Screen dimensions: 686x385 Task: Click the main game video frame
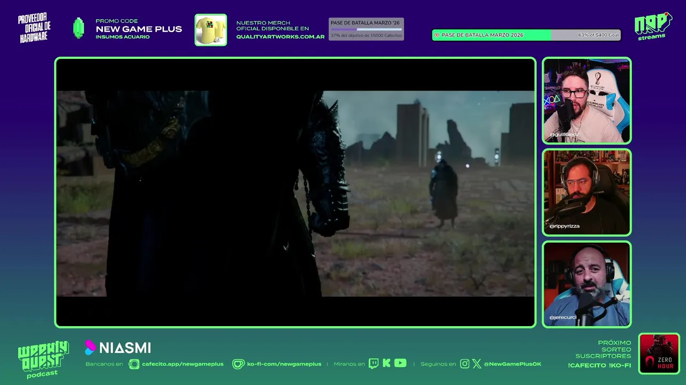click(x=295, y=192)
